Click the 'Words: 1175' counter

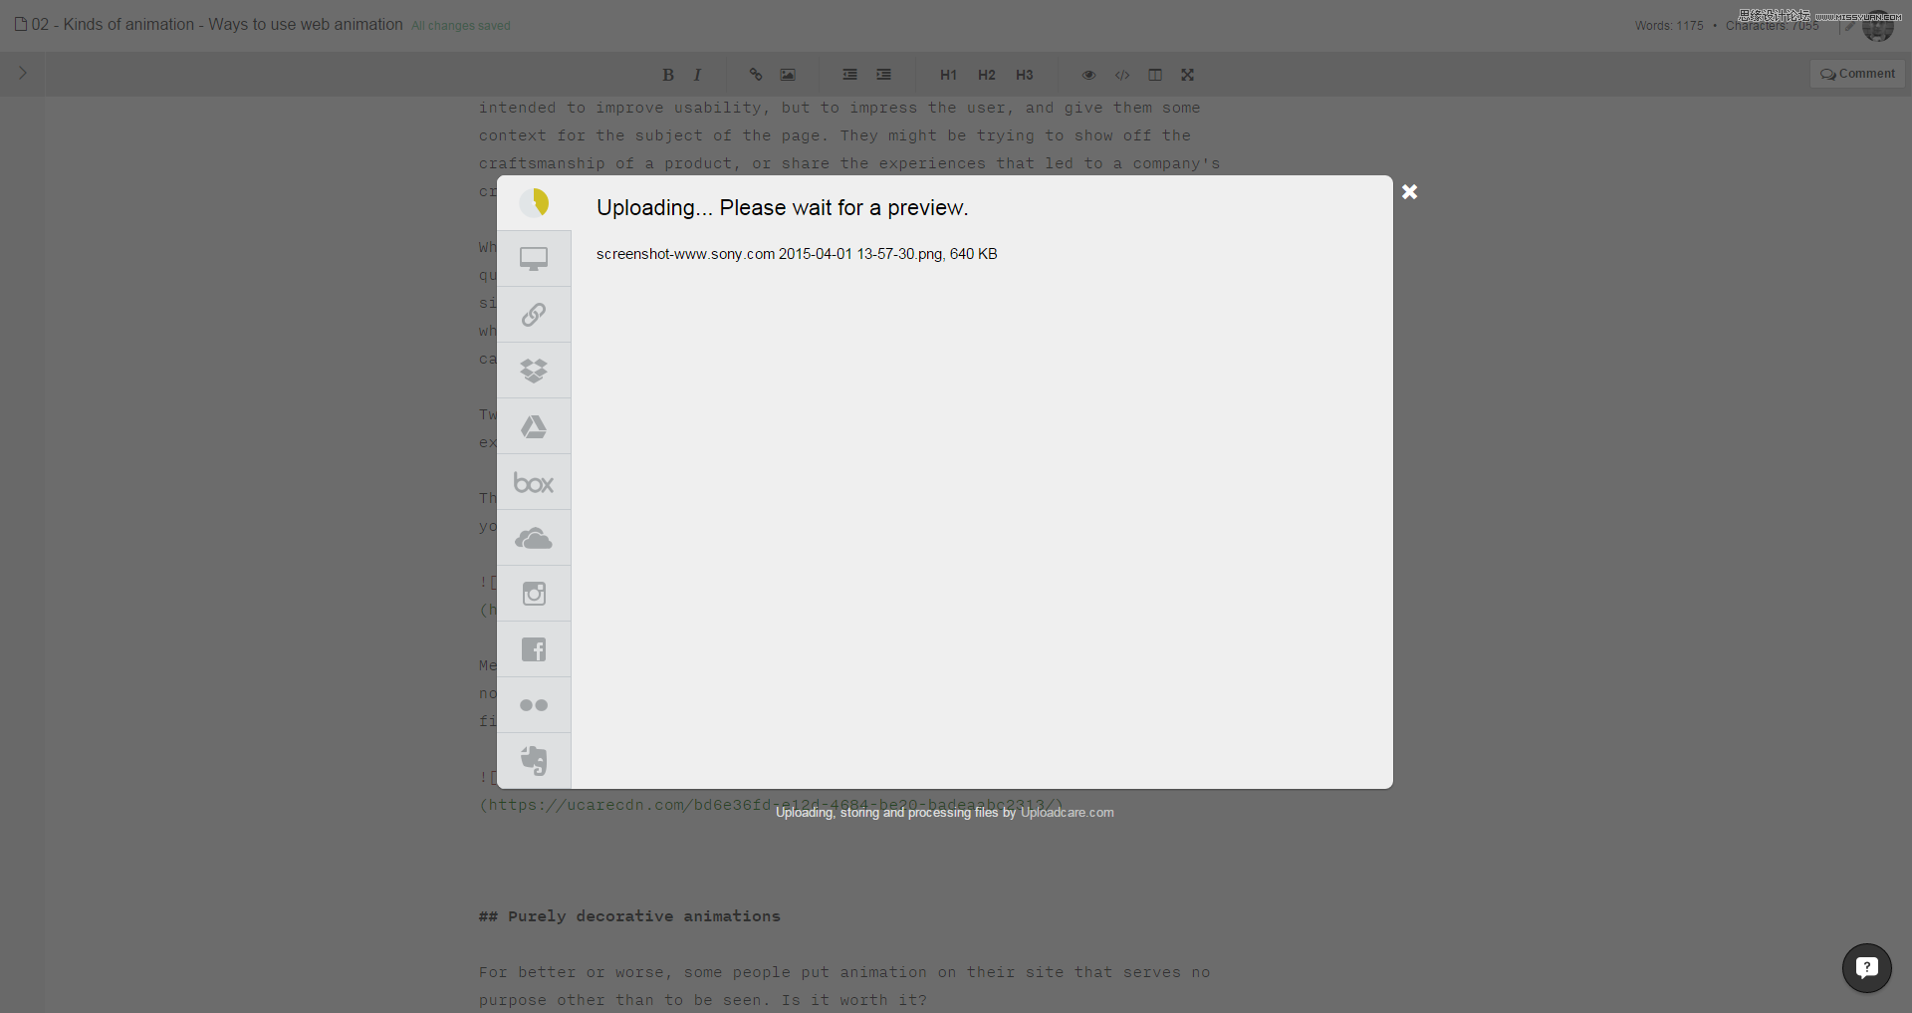1669,26
